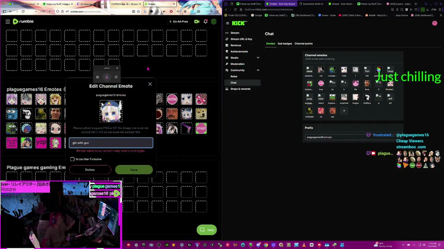Select YOU BIG DUM DUM emote
444x249 pixels.
coord(12,142)
